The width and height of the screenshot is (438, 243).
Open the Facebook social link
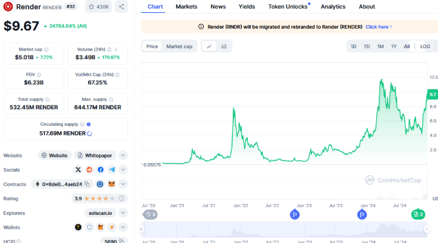pos(100,170)
